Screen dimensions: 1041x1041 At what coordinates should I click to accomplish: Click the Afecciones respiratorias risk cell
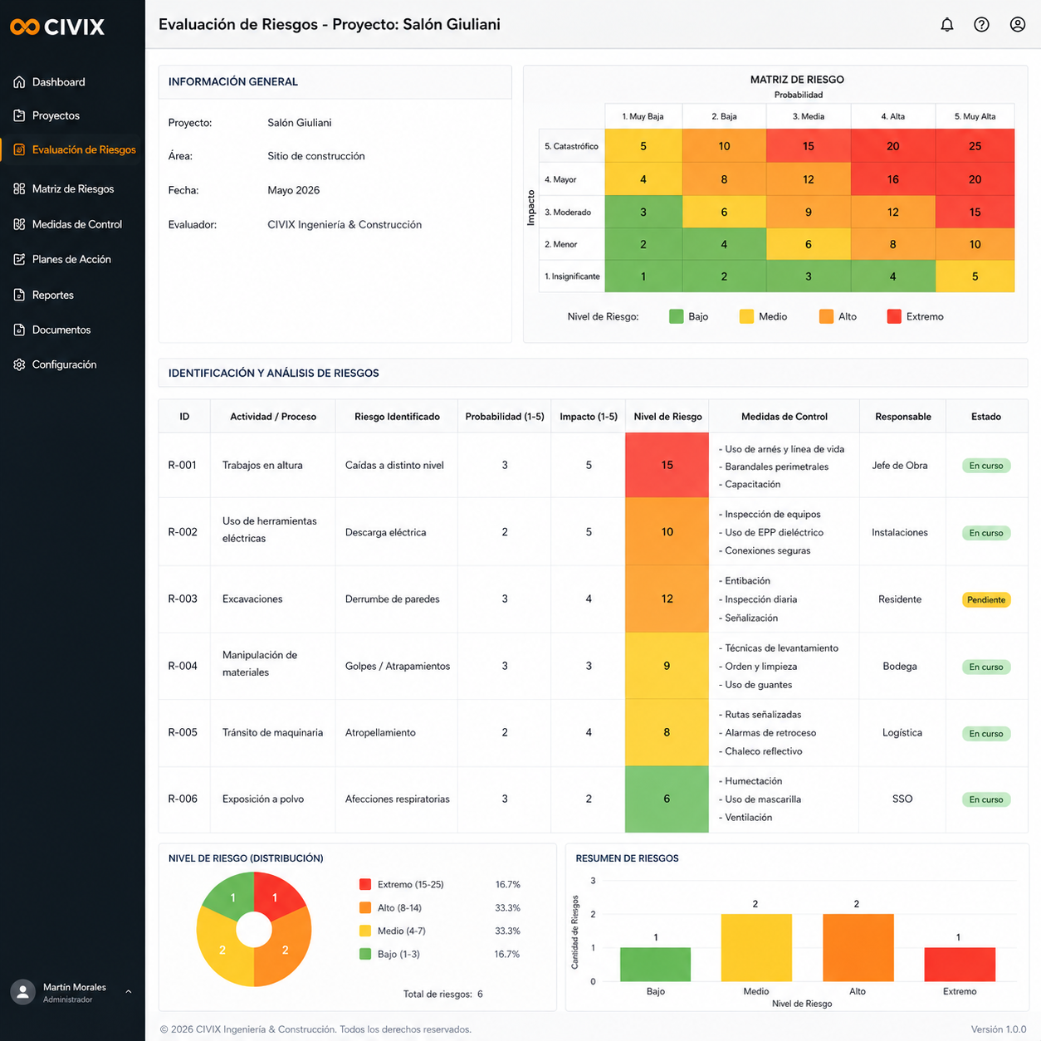pos(398,799)
